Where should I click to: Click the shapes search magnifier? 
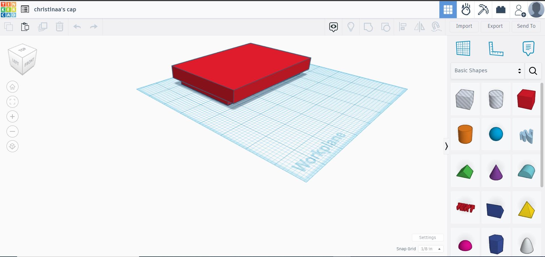pos(533,71)
